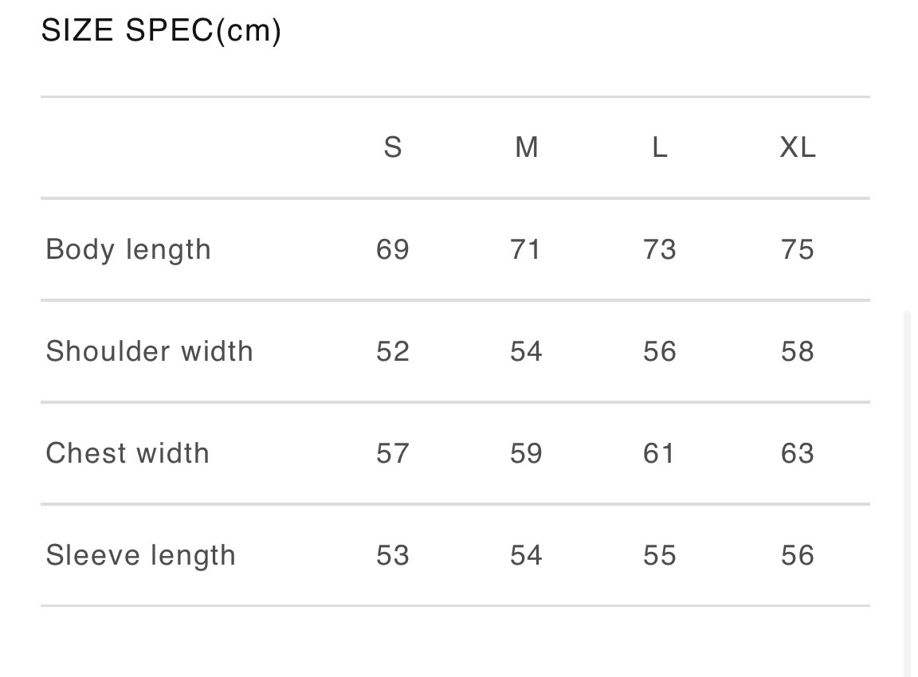Screen dimensions: 918x677
Task: Select the S size column header
Action: 393,147
